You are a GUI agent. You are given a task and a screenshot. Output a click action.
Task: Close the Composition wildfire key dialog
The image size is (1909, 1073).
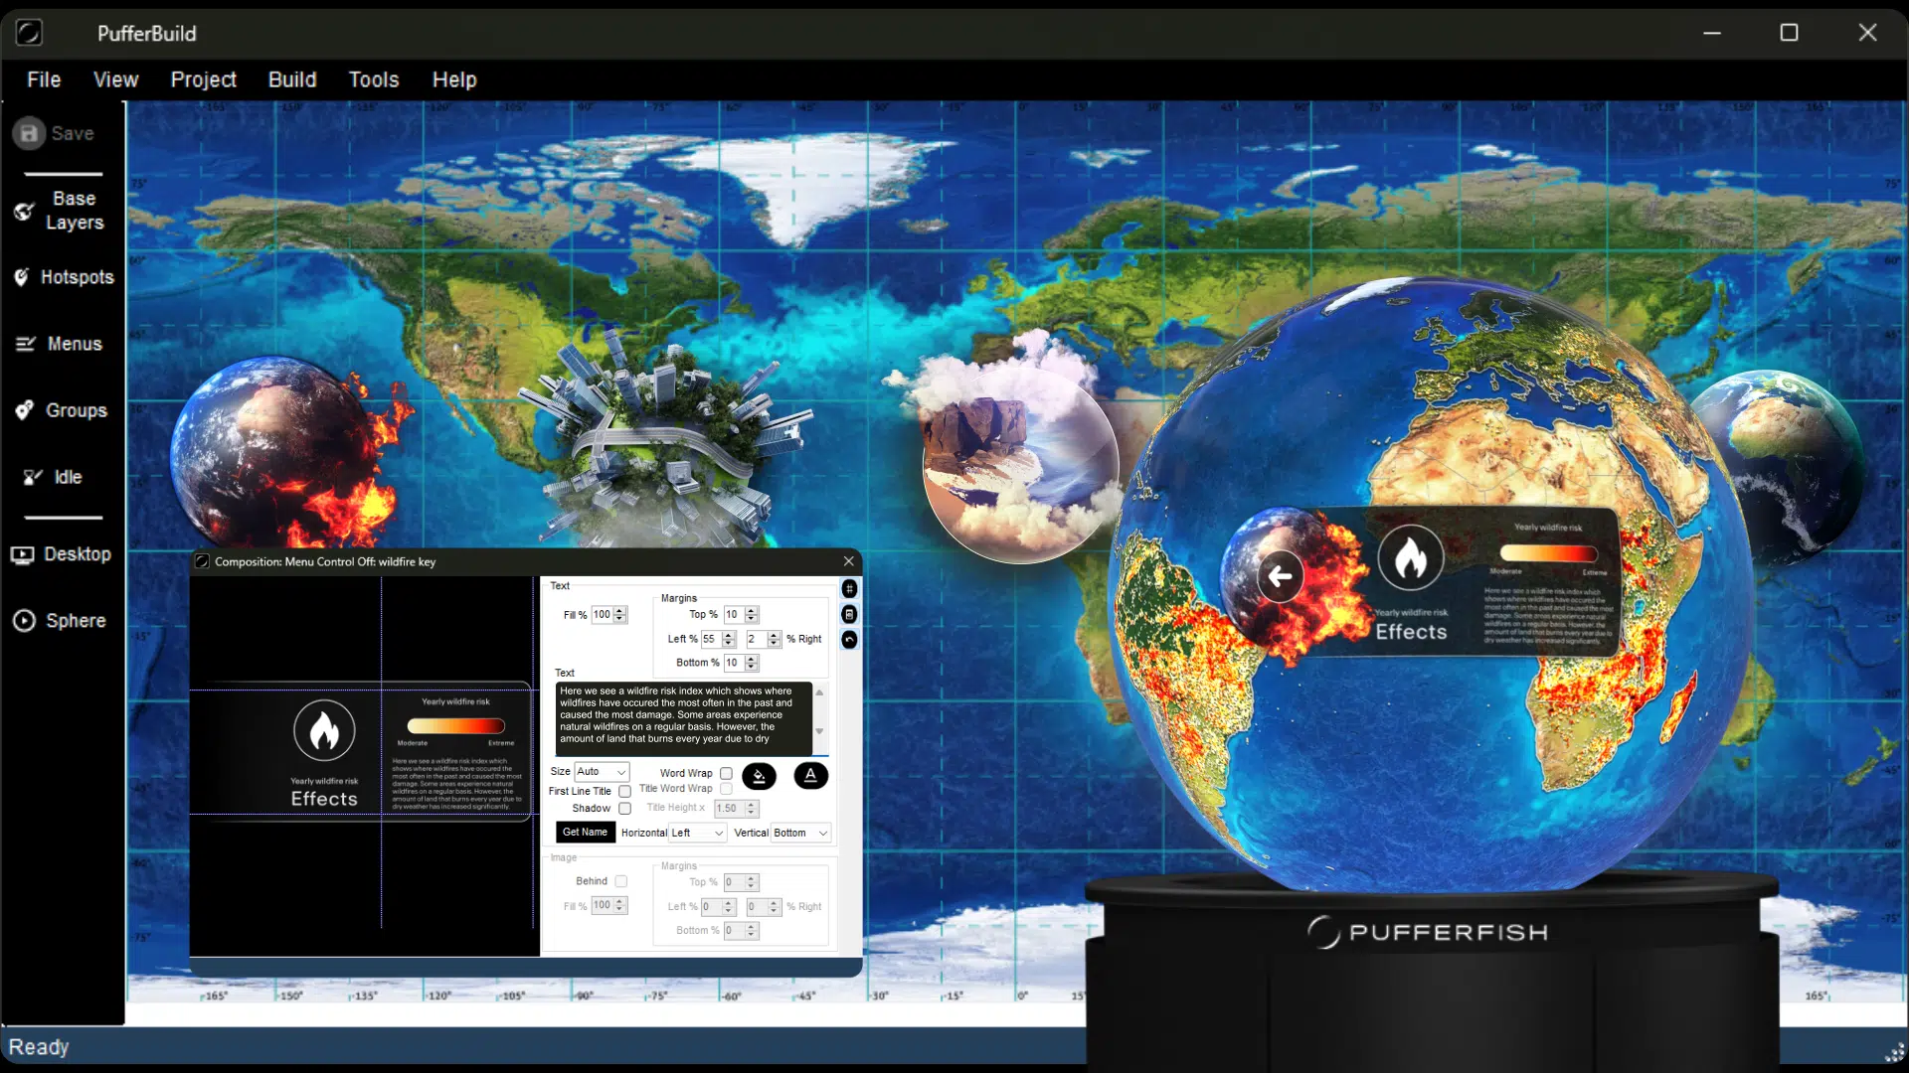tap(848, 561)
